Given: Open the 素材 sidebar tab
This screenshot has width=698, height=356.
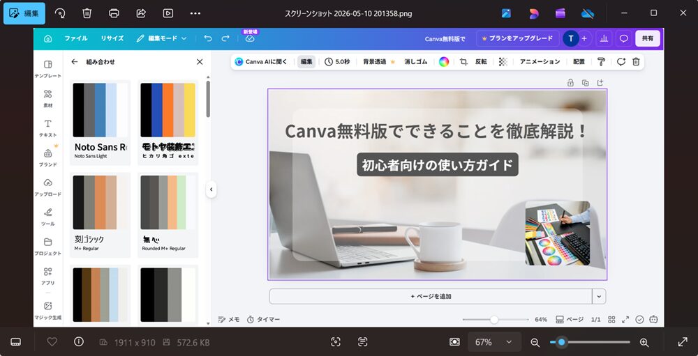Looking at the screenshot, I should 47,99.
